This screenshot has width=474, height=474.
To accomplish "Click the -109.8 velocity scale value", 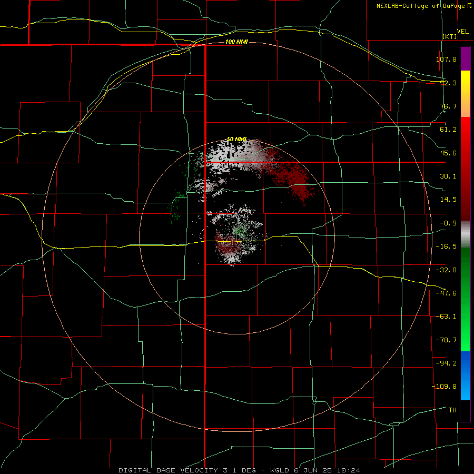I will (444, 387).
